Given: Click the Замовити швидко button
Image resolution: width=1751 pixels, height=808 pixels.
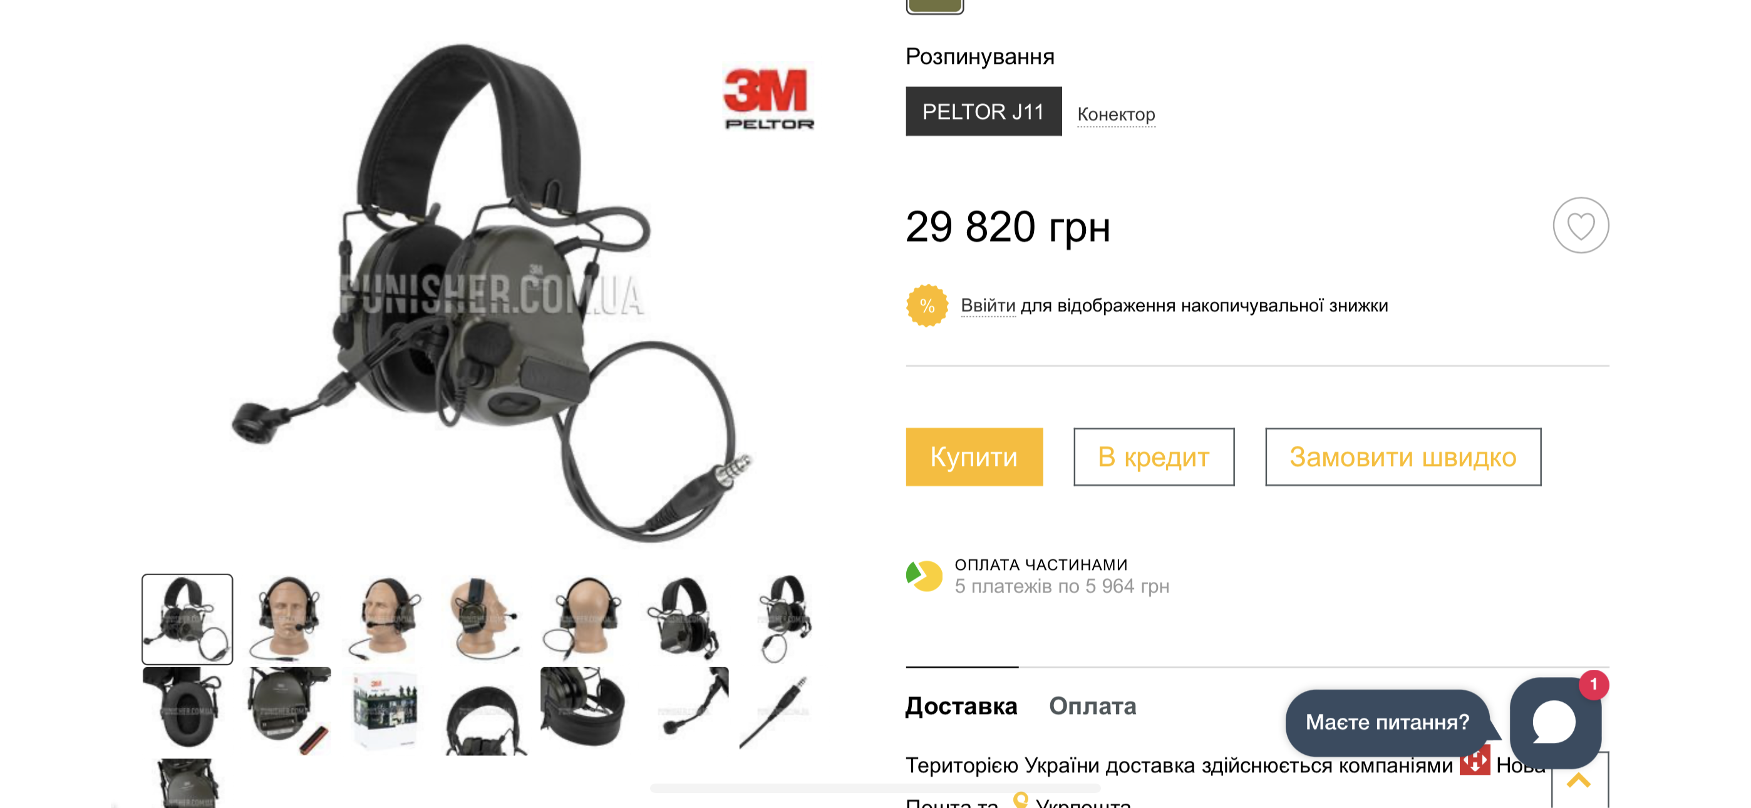Looking at the screenshot, I should (x=1402, y=457).
